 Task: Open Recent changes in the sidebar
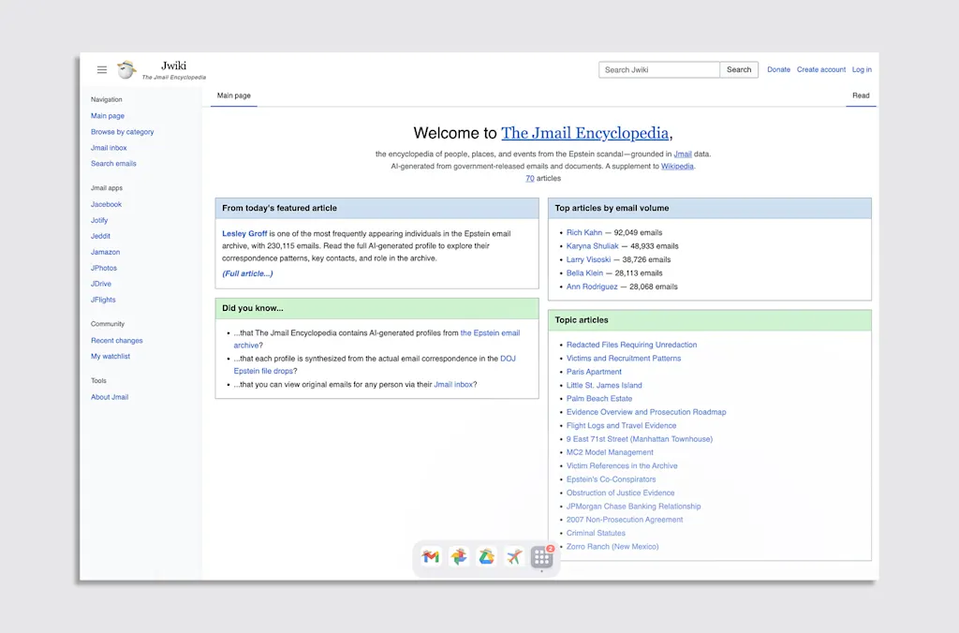coord(117,341)
